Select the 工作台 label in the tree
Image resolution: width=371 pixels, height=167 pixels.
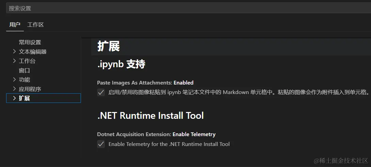(x=27, y=61)
